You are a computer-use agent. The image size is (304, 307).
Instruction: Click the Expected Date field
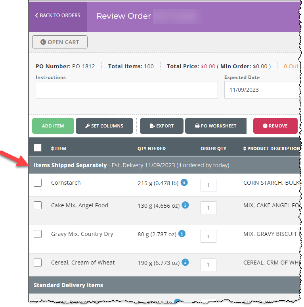(x=262, y=90)
